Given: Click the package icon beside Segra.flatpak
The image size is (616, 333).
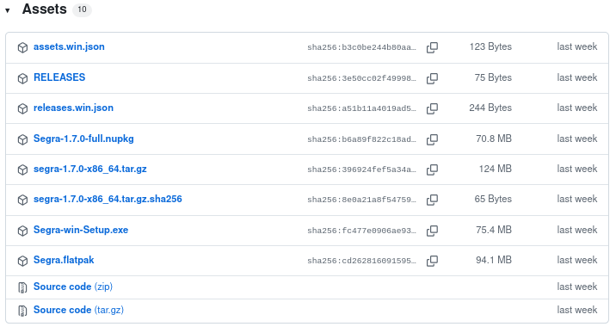Looking at the screenshot, I should [22, 261].
